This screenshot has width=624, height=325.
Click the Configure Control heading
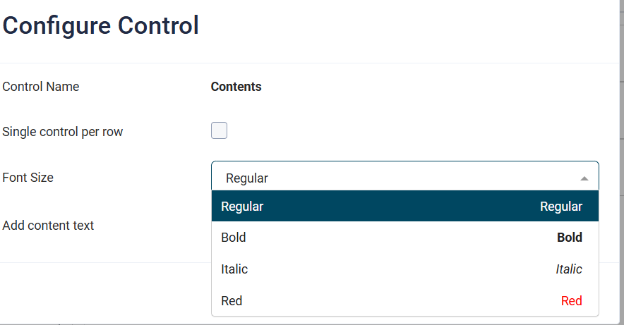pos(101,26)
